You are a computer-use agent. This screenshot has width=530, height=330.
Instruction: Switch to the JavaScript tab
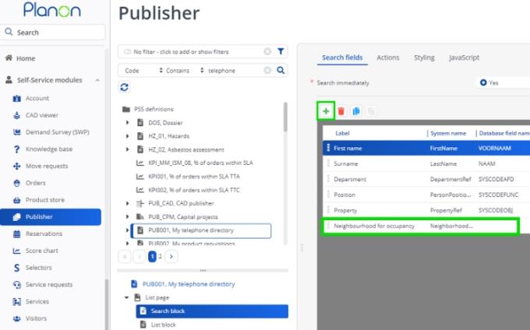pos(464,58)
